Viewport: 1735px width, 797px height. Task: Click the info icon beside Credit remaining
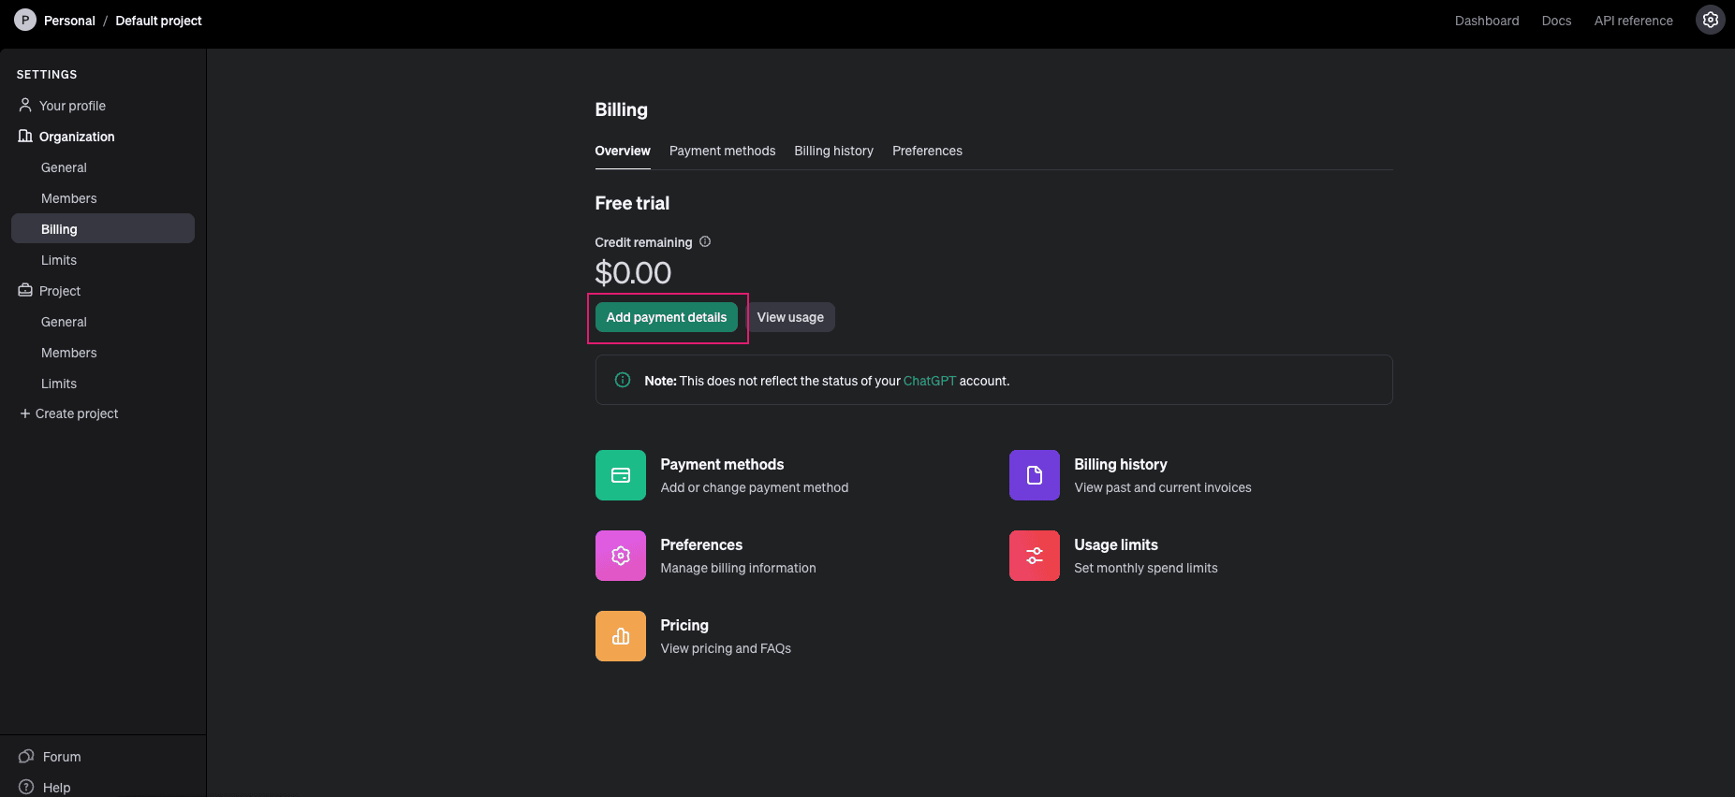coord(705,241)
